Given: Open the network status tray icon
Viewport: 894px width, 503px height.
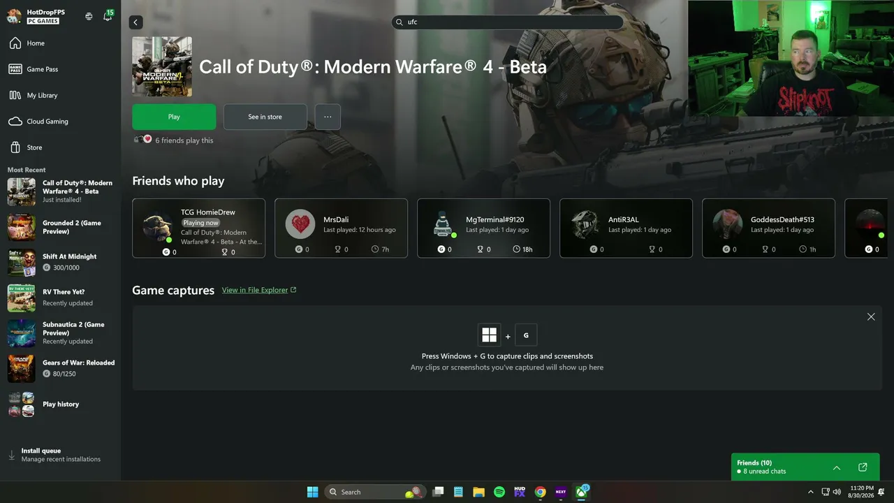Looking at the screenshot, I should point(826,492).
